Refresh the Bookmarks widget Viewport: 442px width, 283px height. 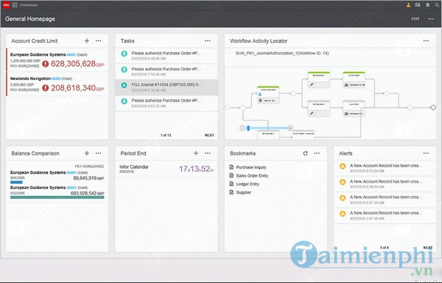tap(305, 153)
